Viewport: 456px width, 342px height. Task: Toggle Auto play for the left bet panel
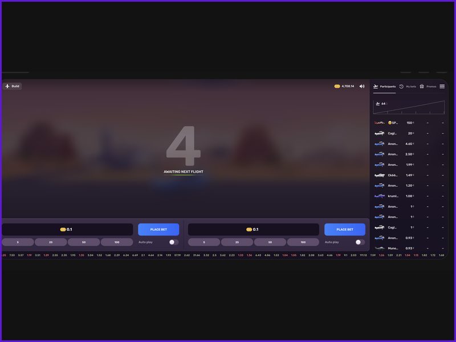point(174,242)
